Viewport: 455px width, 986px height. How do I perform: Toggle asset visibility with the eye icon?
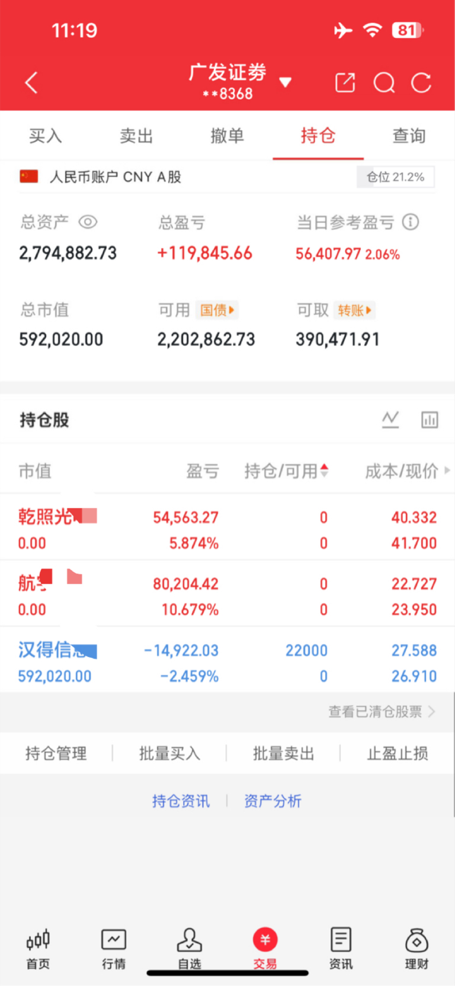[x=88, y=222]
